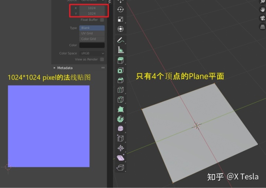Screen dimensions: 266x188
Task: Click the 3D cursor on the plane
Action: point(197,126)
